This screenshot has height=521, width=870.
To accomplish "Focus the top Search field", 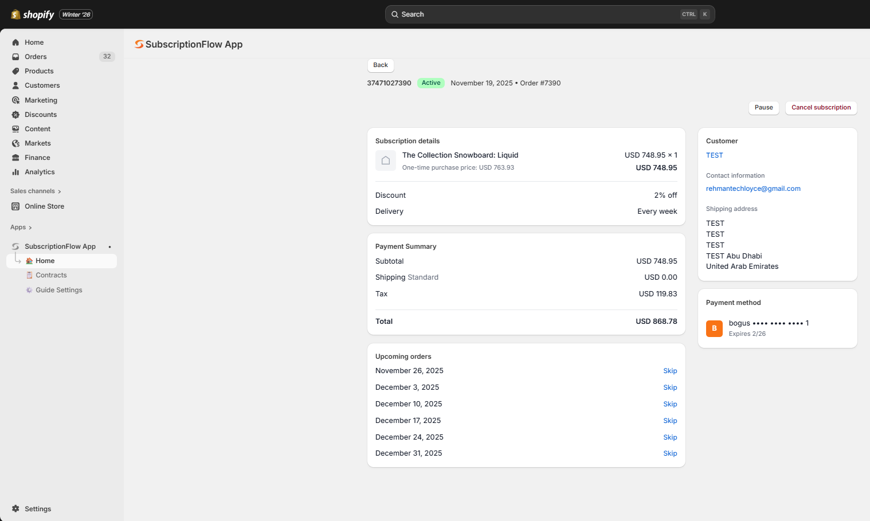I will 550,14.
